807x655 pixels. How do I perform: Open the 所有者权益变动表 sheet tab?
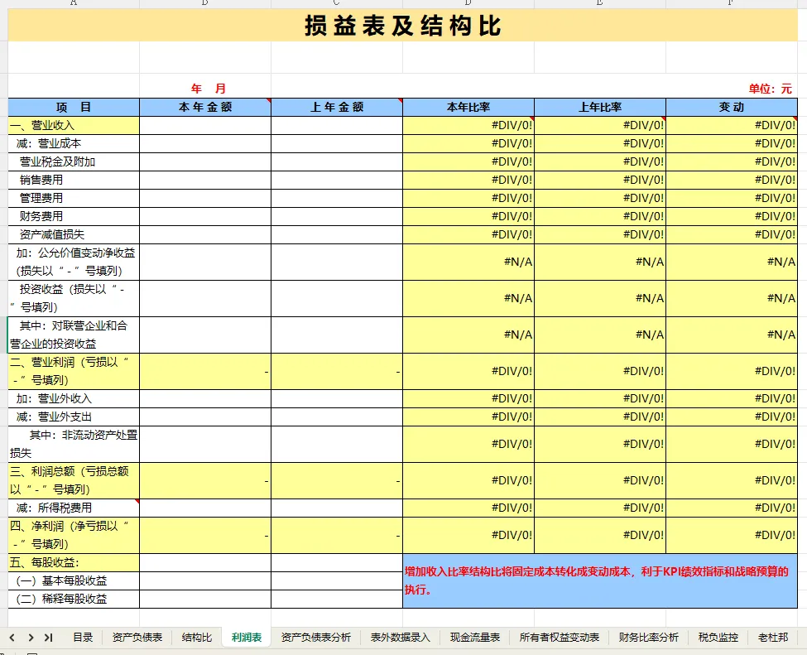coord(560,638)
